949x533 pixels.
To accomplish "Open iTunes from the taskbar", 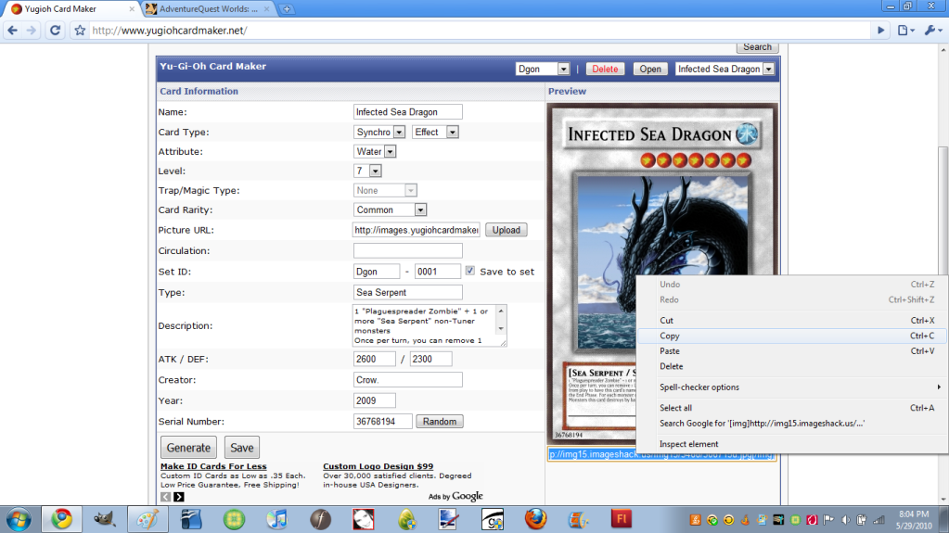I will click(x=276, y=518).
